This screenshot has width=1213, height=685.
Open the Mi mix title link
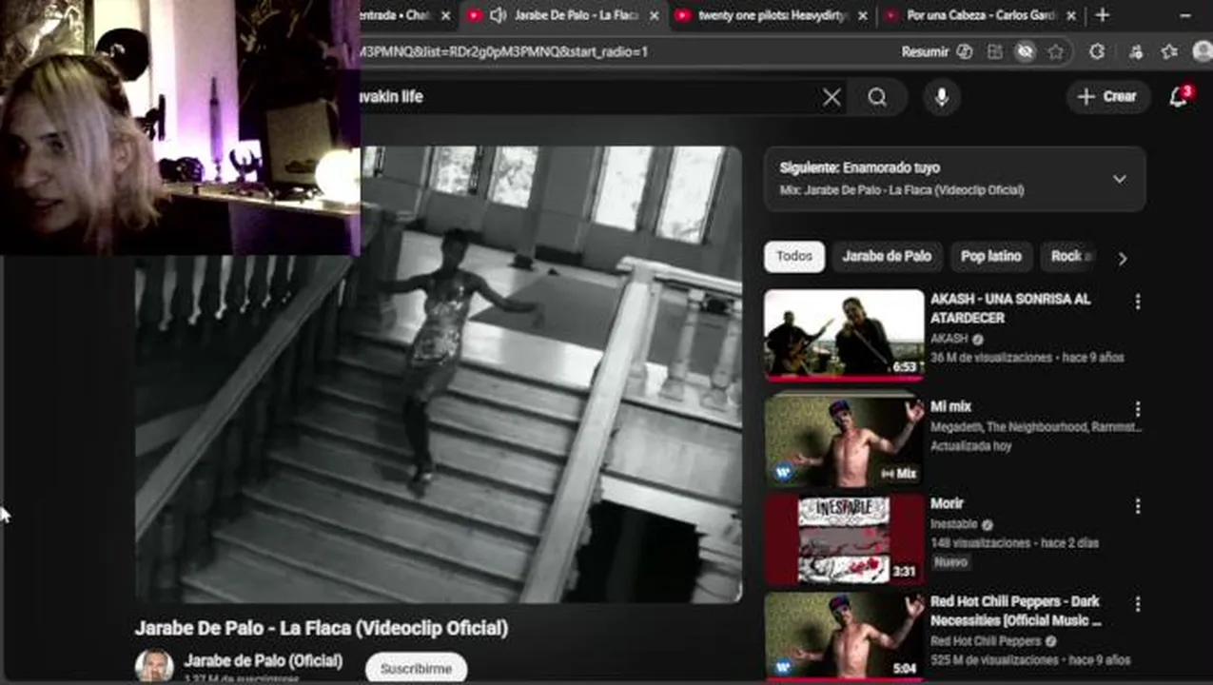[x=950, y=407]
